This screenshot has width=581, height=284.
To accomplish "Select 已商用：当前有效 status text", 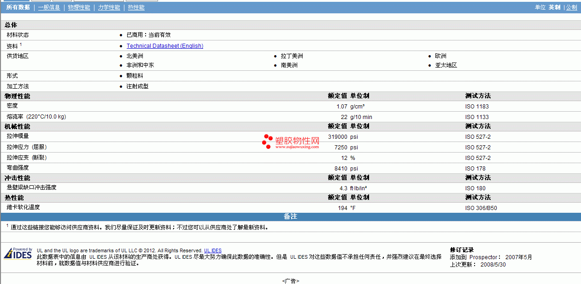I will pyautogui.click(x=149, y=35).
